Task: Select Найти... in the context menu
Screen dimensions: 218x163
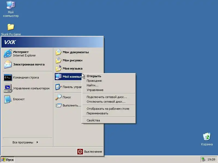Action: tap(108, 85)
